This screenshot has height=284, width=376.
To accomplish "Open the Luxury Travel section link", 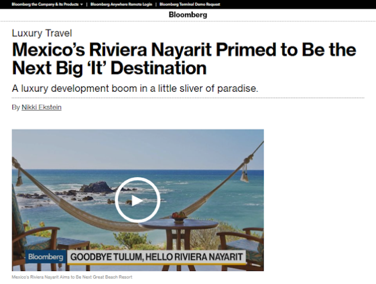I will (x=42, y=33).
